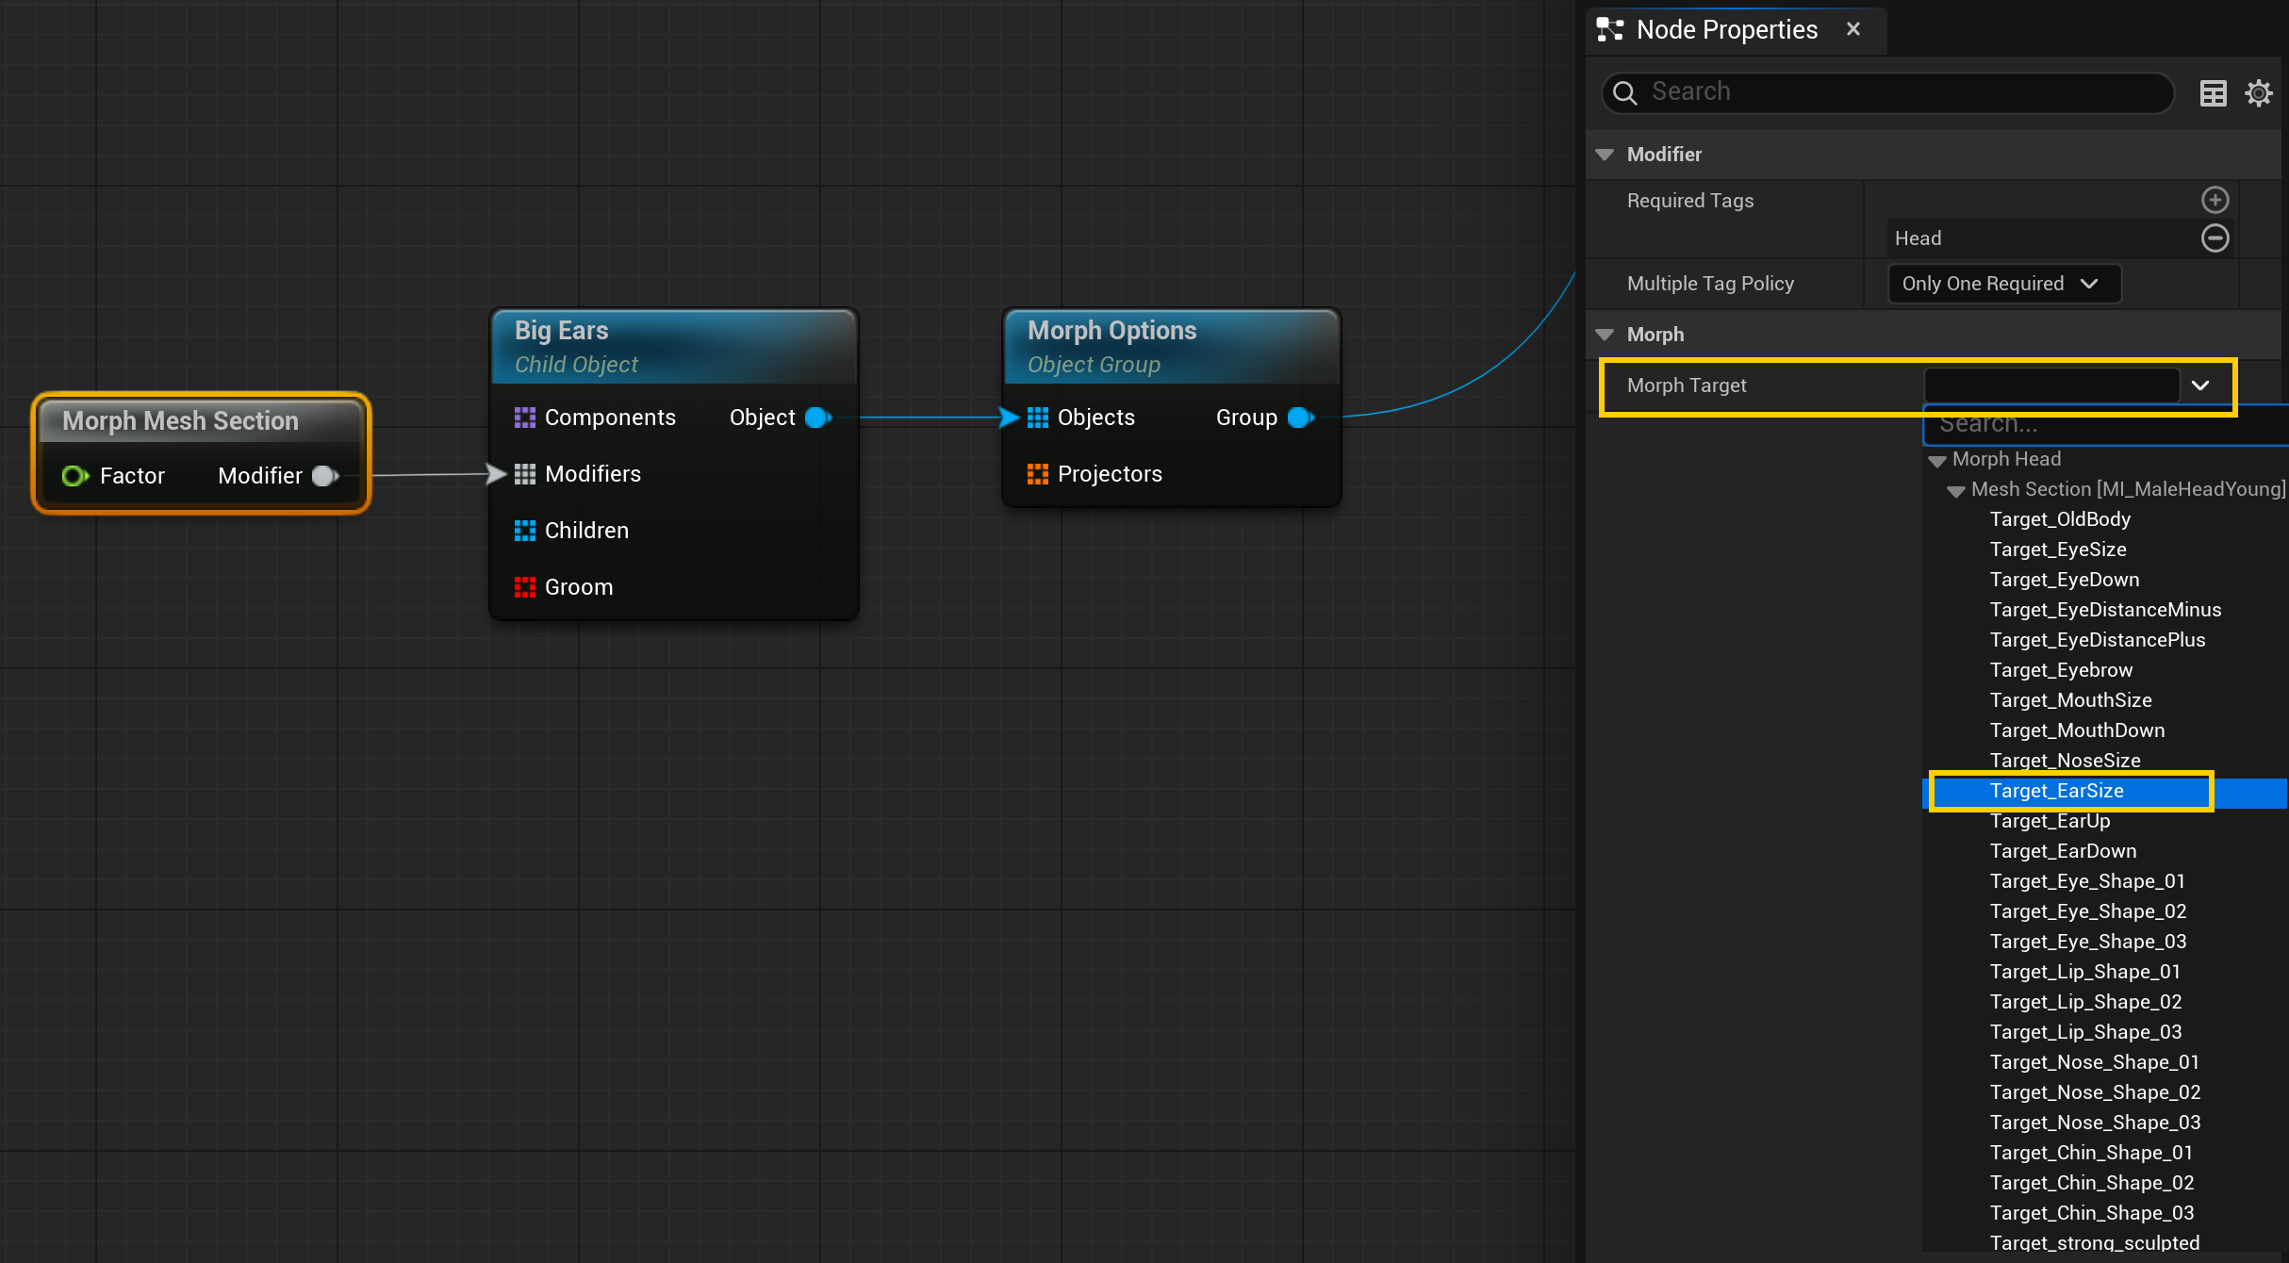Pick Target_MouthSize from the list
2289x1263 pixels.
[2070, 700]
